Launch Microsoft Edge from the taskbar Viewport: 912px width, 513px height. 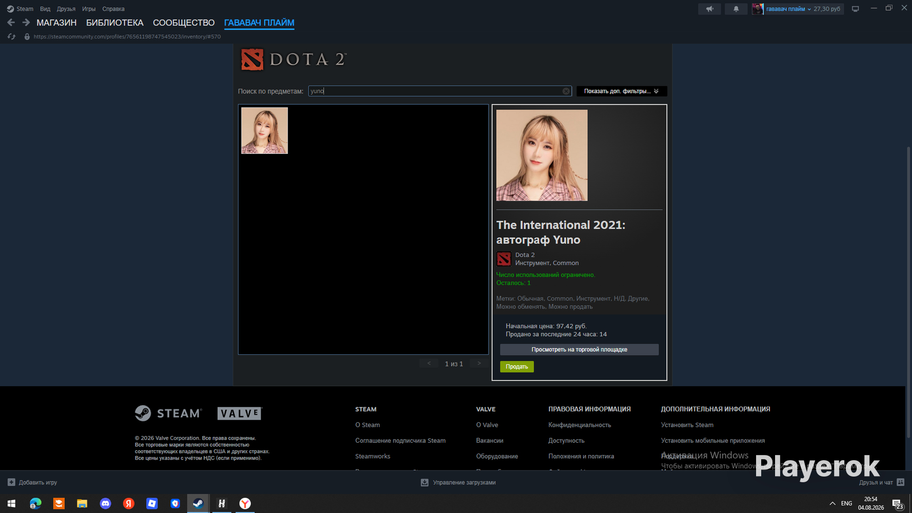click(35, 504)
